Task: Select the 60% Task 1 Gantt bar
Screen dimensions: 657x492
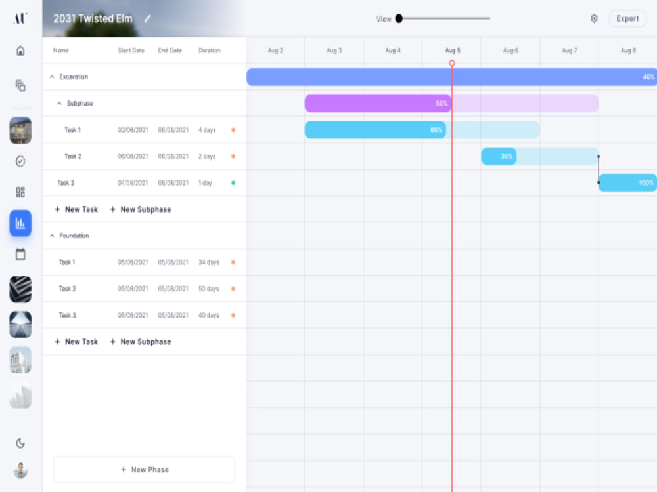Action: (375, 130)
